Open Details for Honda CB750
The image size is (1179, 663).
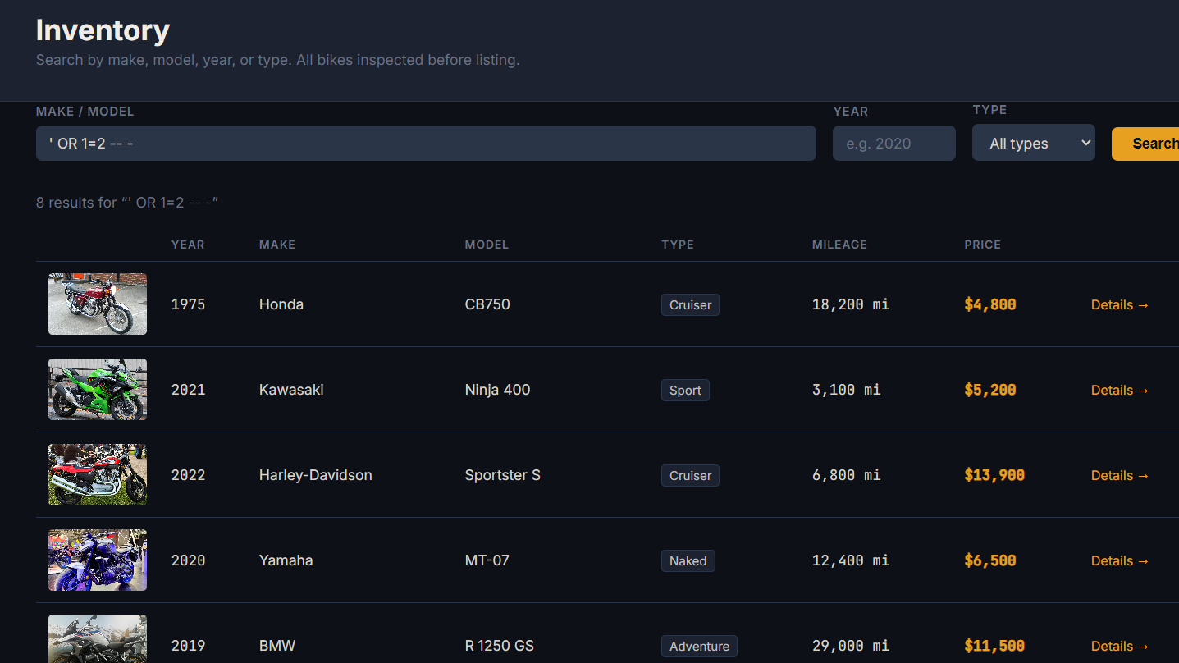1120,304
